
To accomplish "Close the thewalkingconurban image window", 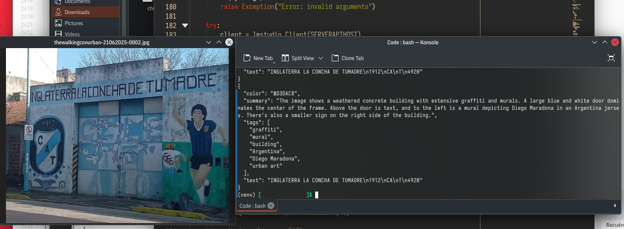I will tap(229, 42).
